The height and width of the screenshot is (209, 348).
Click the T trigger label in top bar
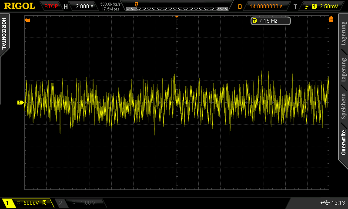(x=295, y=7)
